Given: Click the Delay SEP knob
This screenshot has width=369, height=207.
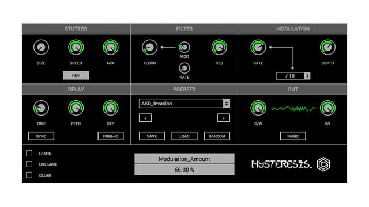Looking at the screenshot, I should coord(111,108).
